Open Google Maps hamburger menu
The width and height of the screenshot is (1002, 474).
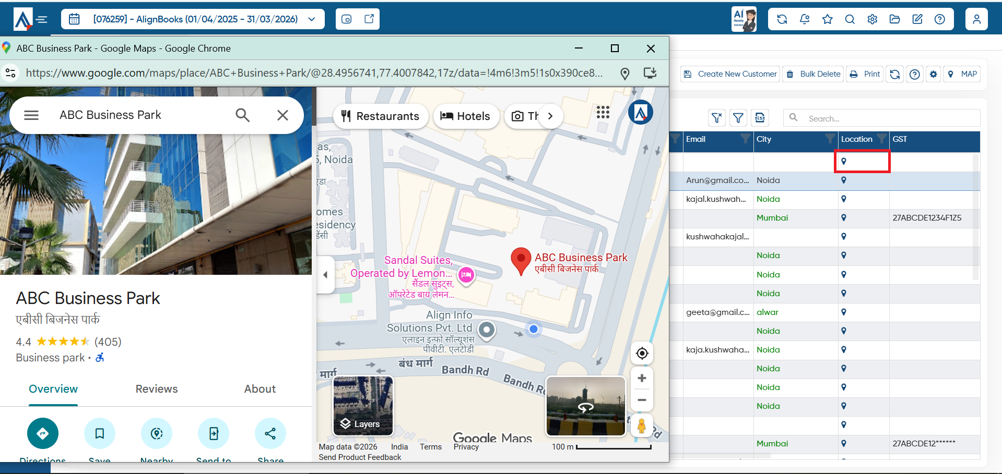[x=31, y=115]
